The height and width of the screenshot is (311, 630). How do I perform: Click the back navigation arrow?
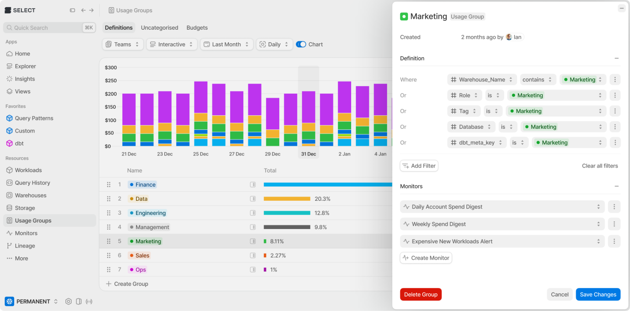83,10
